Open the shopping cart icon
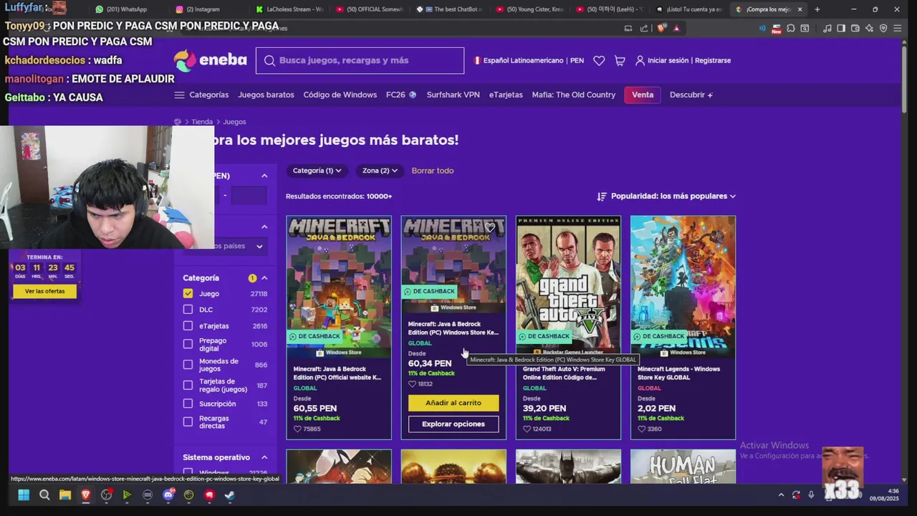 coord(620,61)
